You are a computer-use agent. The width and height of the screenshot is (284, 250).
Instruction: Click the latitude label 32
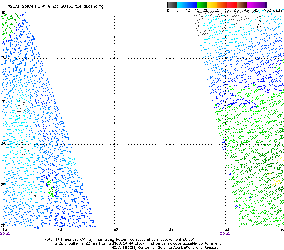[3, 185]
